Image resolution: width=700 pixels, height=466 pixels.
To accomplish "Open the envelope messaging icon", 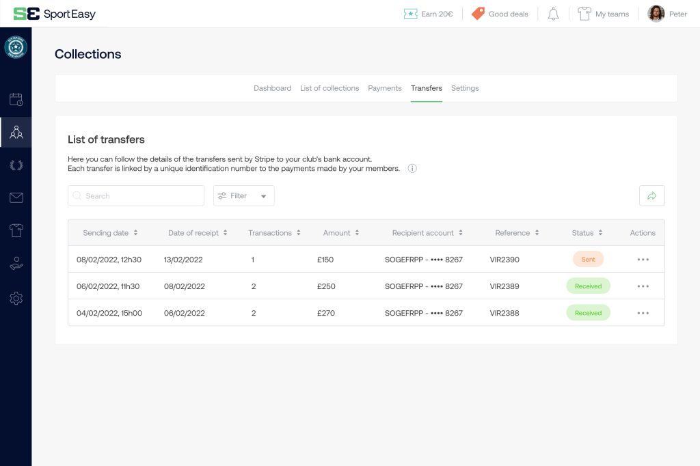I will (x=16, y=198).
